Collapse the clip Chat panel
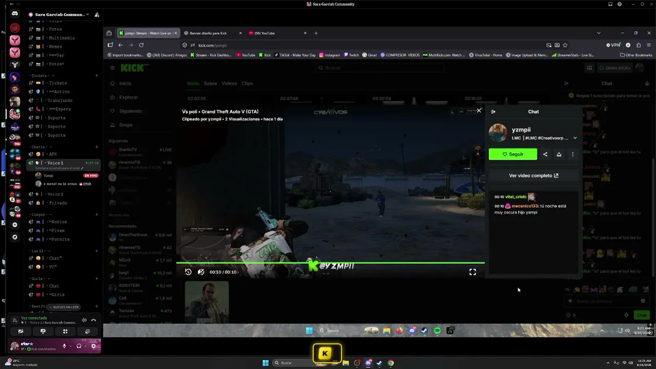This screenshot has width=656, height=369. coord(493,112)
